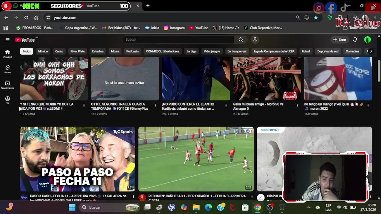This screenshot has height=214, width=381.
Task: Open Shorts in the sidebar
Action: click(x=7, y=69)
